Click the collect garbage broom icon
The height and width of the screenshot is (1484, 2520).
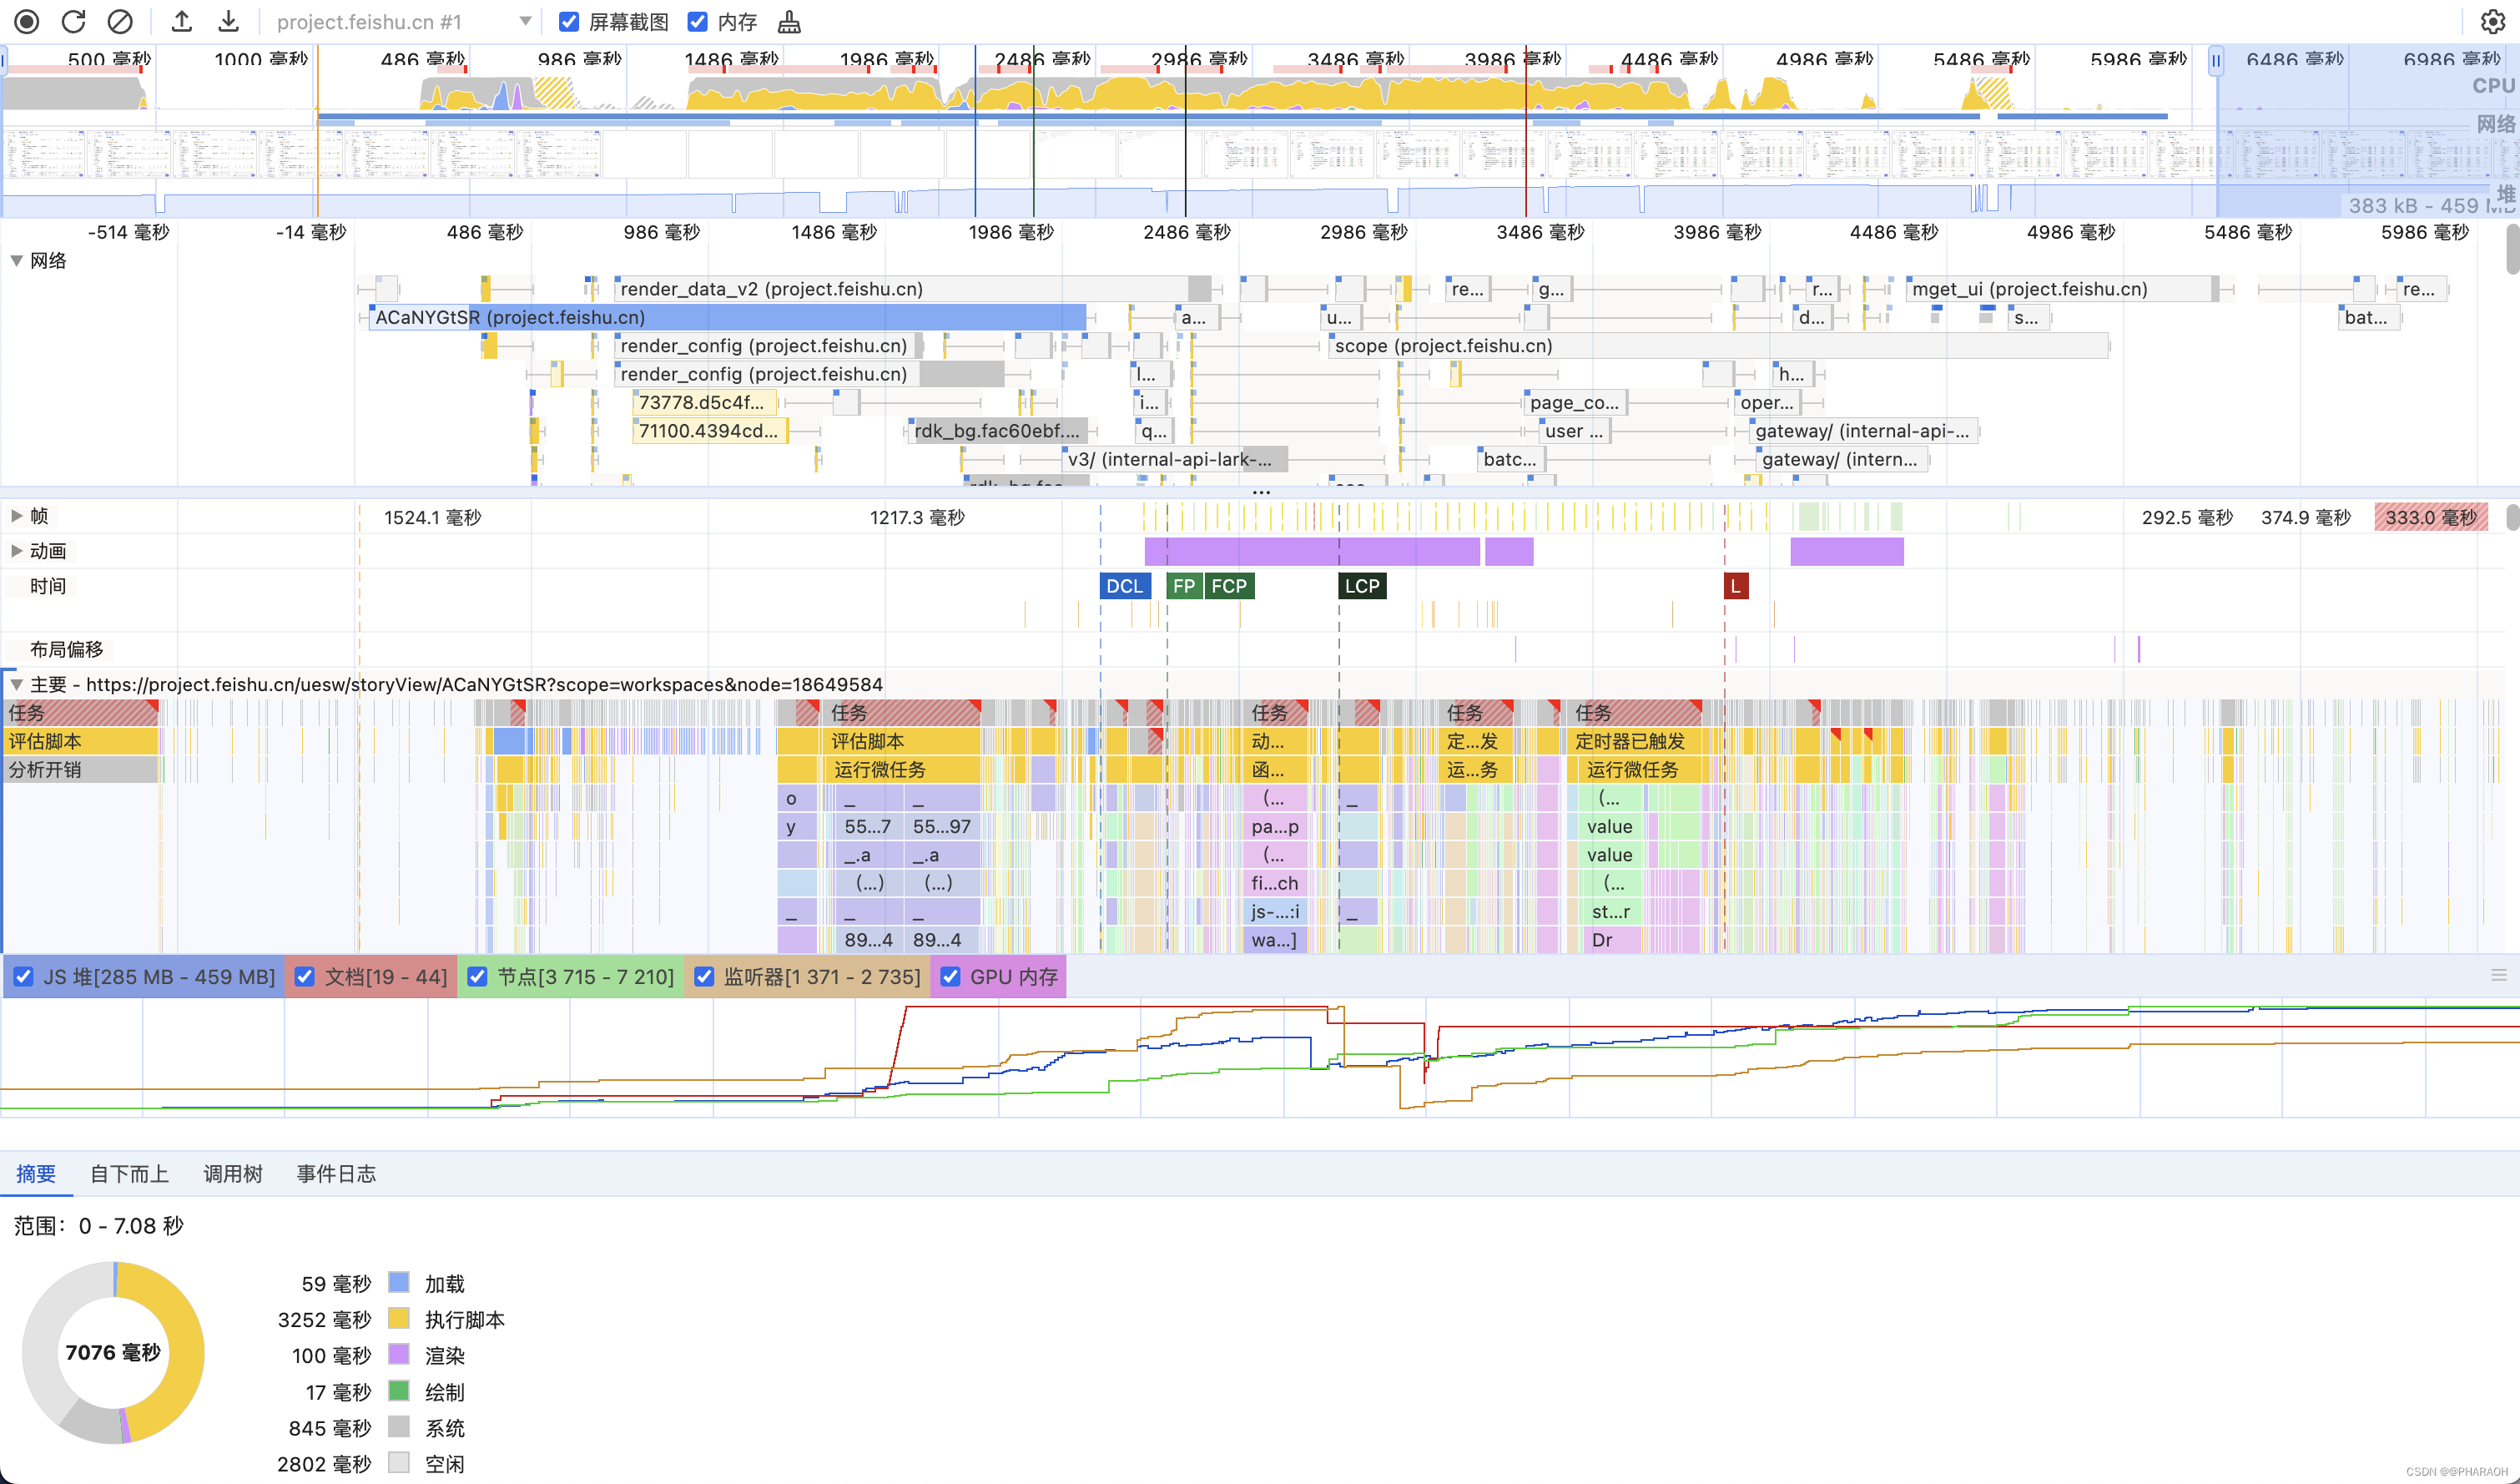coord(789,22)
